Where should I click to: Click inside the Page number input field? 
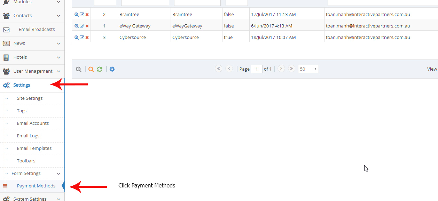[257, 69]
